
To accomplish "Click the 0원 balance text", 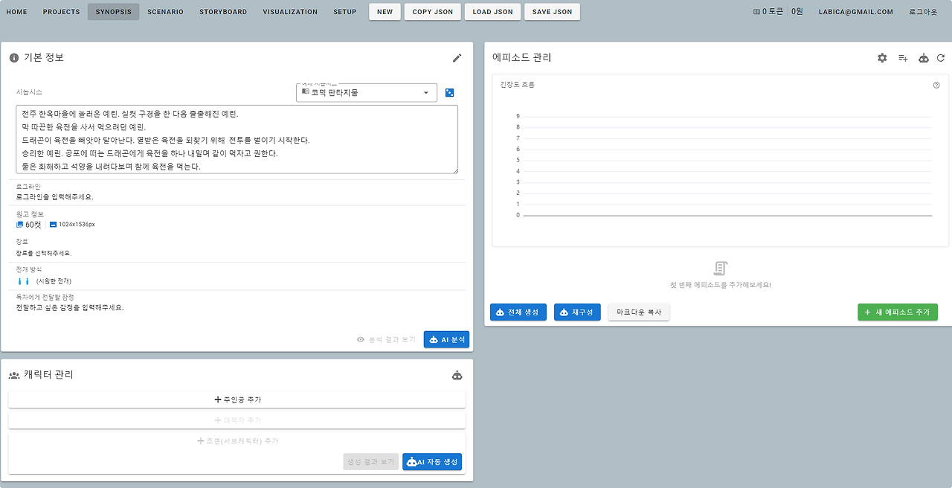I will [797, 12].
